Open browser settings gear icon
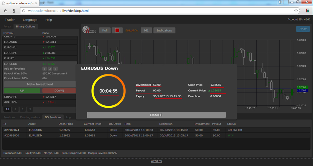 280,2
